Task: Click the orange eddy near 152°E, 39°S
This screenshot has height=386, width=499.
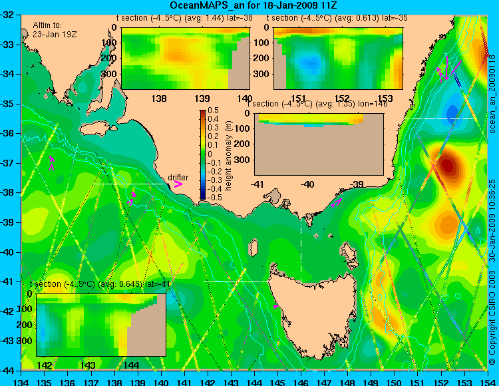Action: point(448,224)
